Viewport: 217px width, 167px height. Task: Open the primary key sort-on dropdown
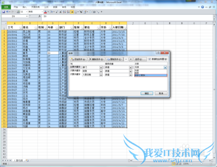pos(131,67)
